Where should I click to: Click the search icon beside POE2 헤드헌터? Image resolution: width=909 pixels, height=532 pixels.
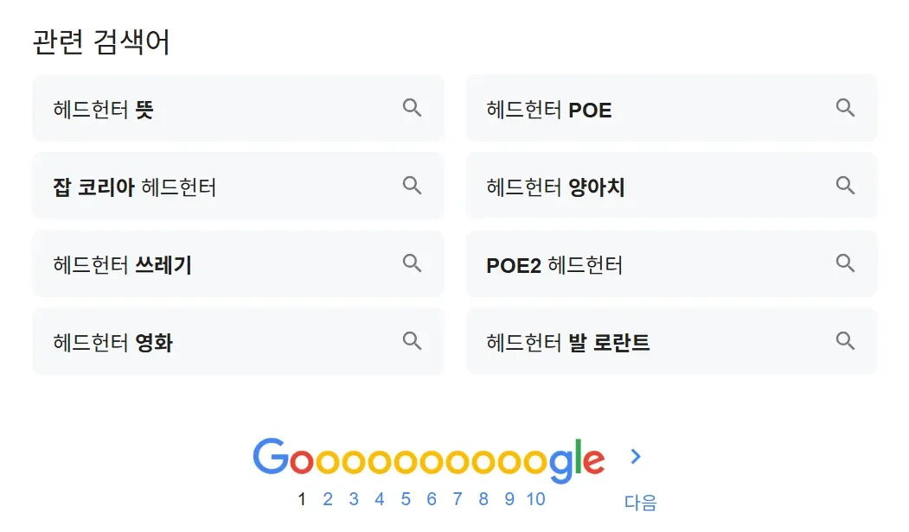(845, 263)
